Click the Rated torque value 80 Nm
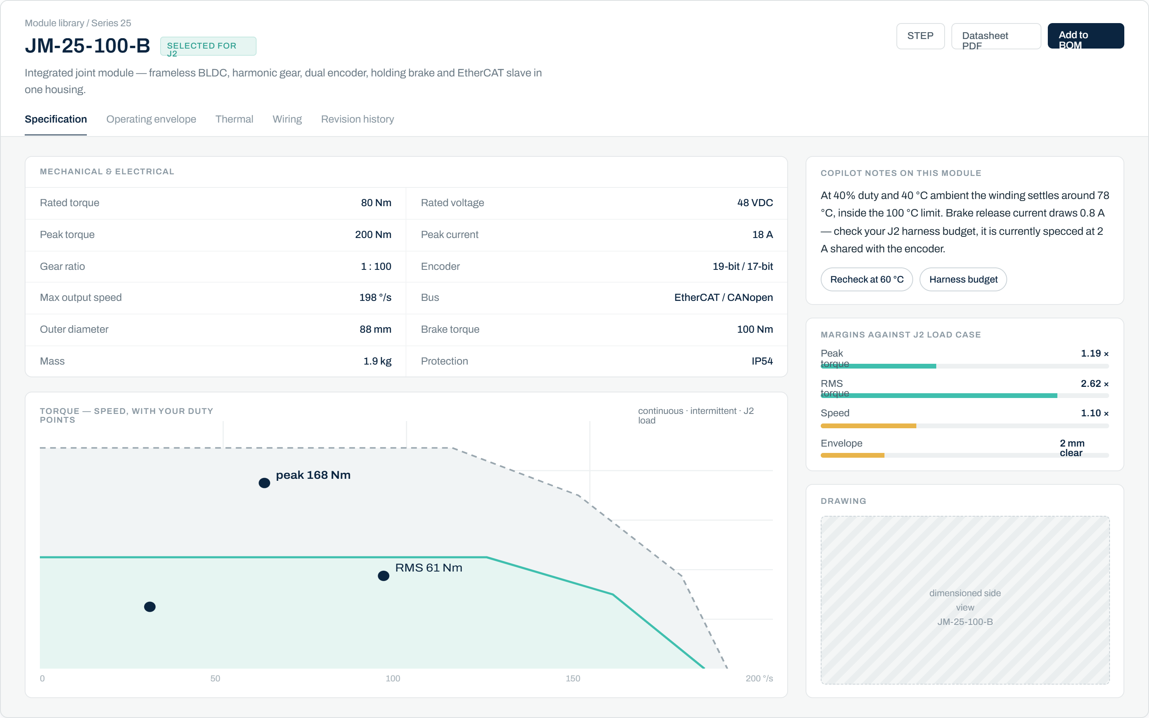 click(376, 203)
